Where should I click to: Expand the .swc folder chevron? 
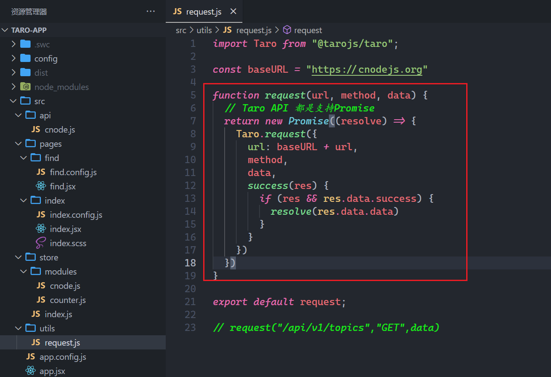(x=13, y=44)
